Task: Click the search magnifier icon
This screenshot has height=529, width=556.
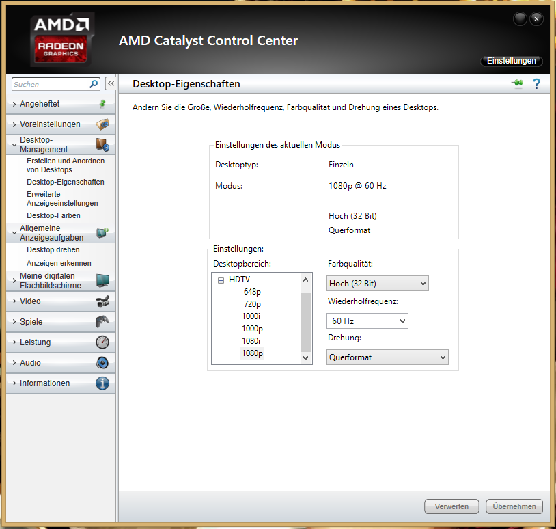Action: 94,84
